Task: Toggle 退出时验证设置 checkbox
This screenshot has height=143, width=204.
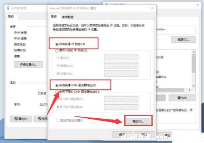Action: [x=58, y=120]
